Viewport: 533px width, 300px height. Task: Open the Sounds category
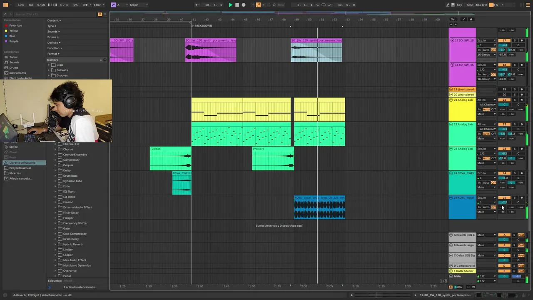pyautogui.click(x=14, y=62)
